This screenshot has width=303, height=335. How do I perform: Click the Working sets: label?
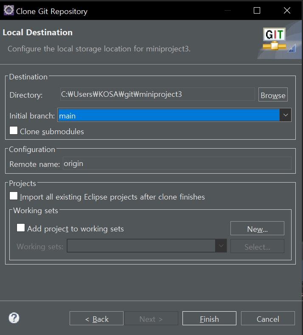point(40,247)
